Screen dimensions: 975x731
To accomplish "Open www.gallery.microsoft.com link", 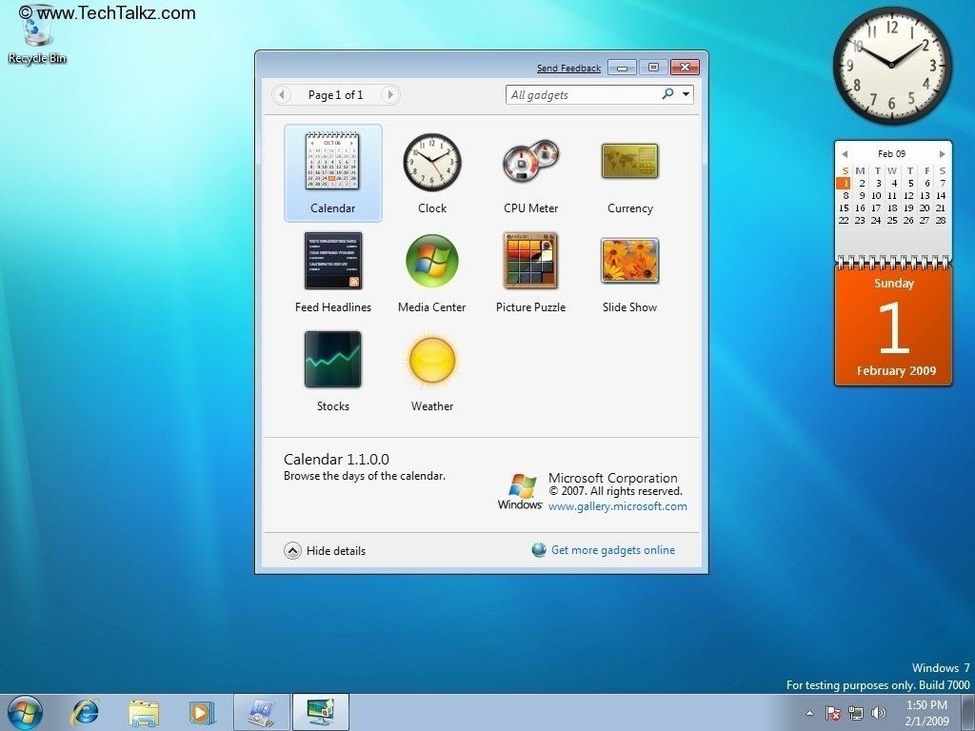I will tap(617, 506).
